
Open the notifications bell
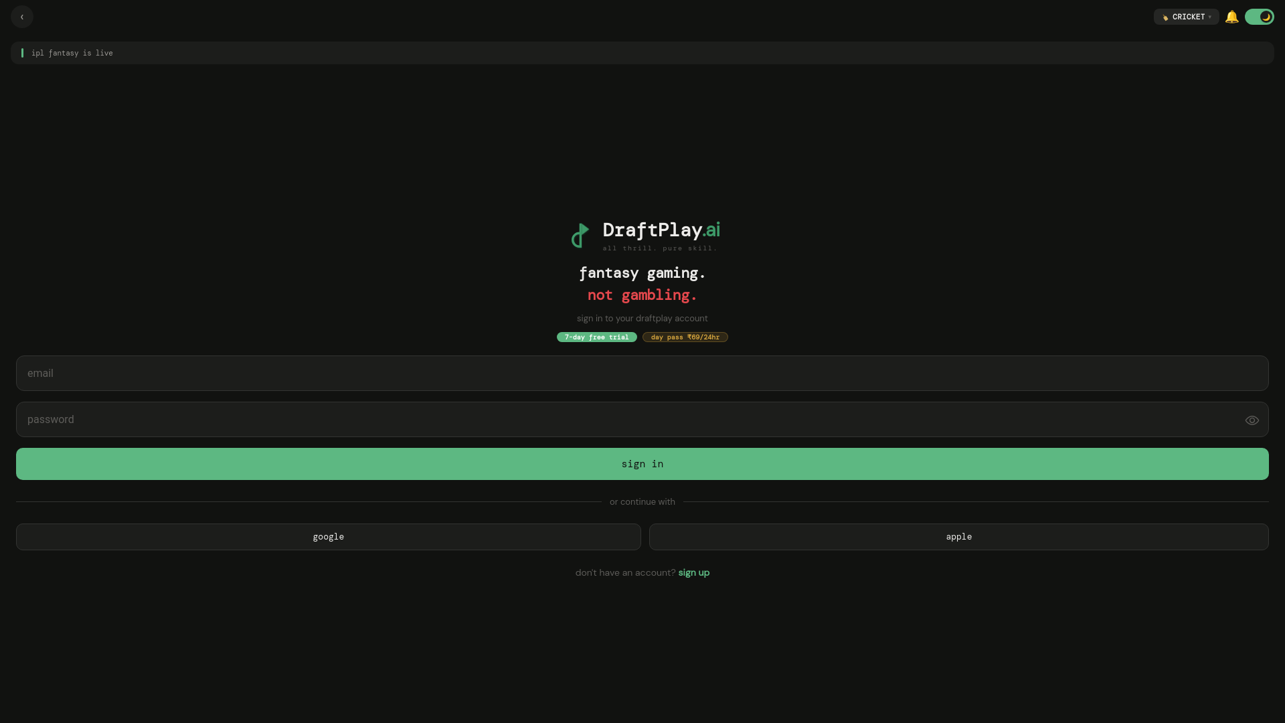pyautogui.click(x=1232, y=17)
